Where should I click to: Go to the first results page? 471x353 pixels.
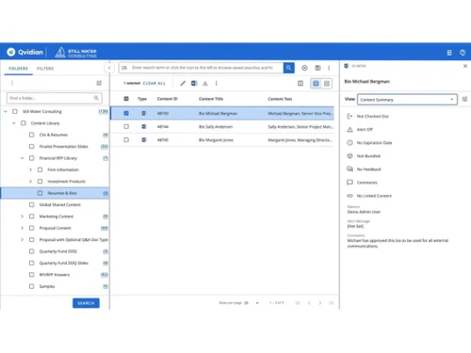coord(298,303)
